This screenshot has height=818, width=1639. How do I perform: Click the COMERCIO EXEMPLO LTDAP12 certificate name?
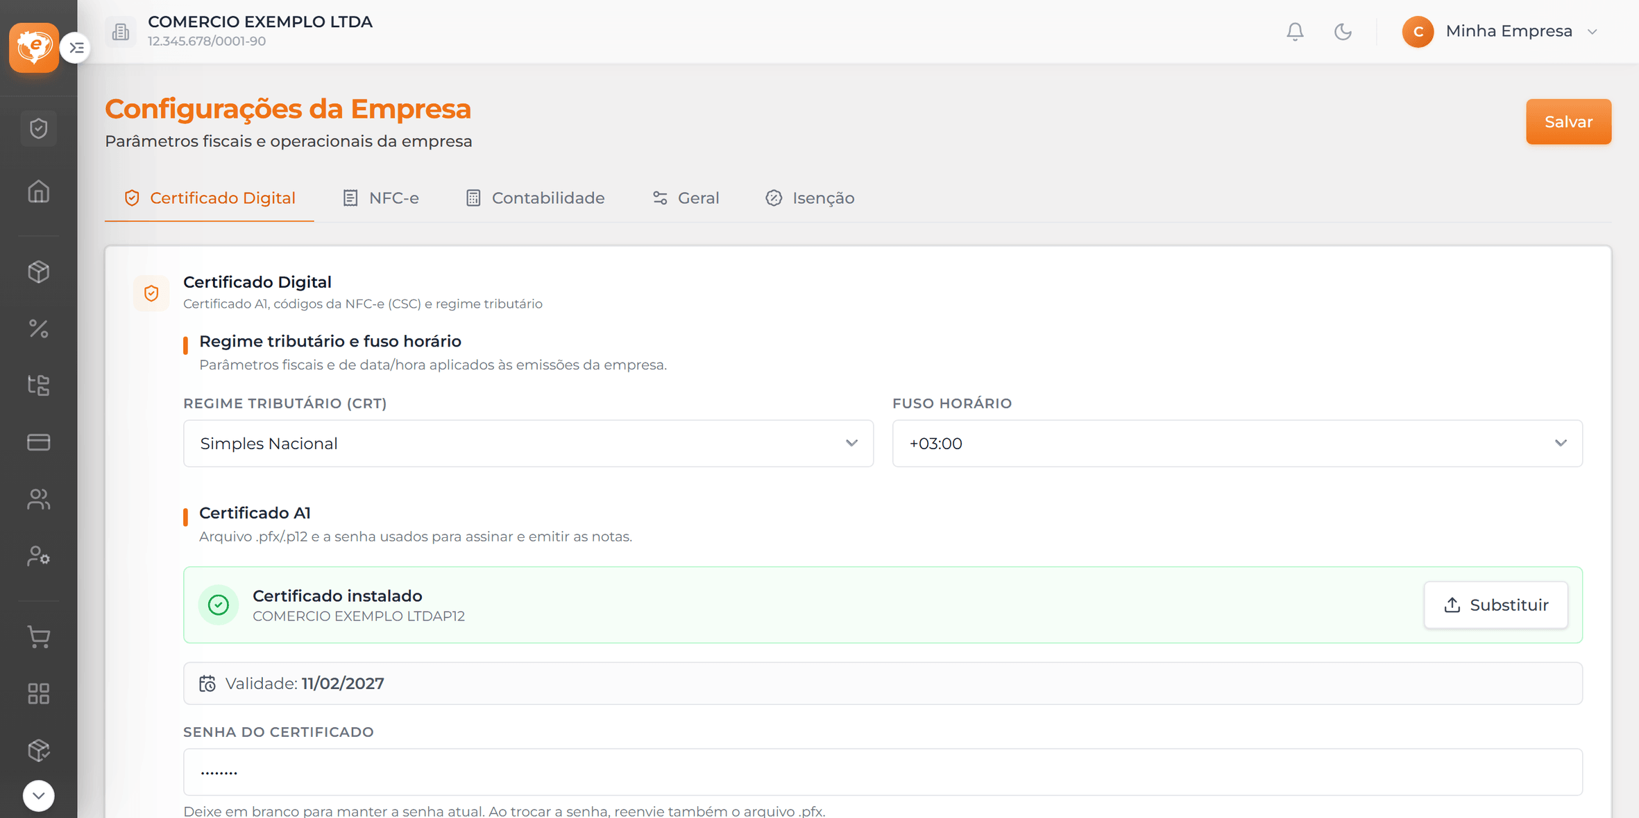click(359, 616)
